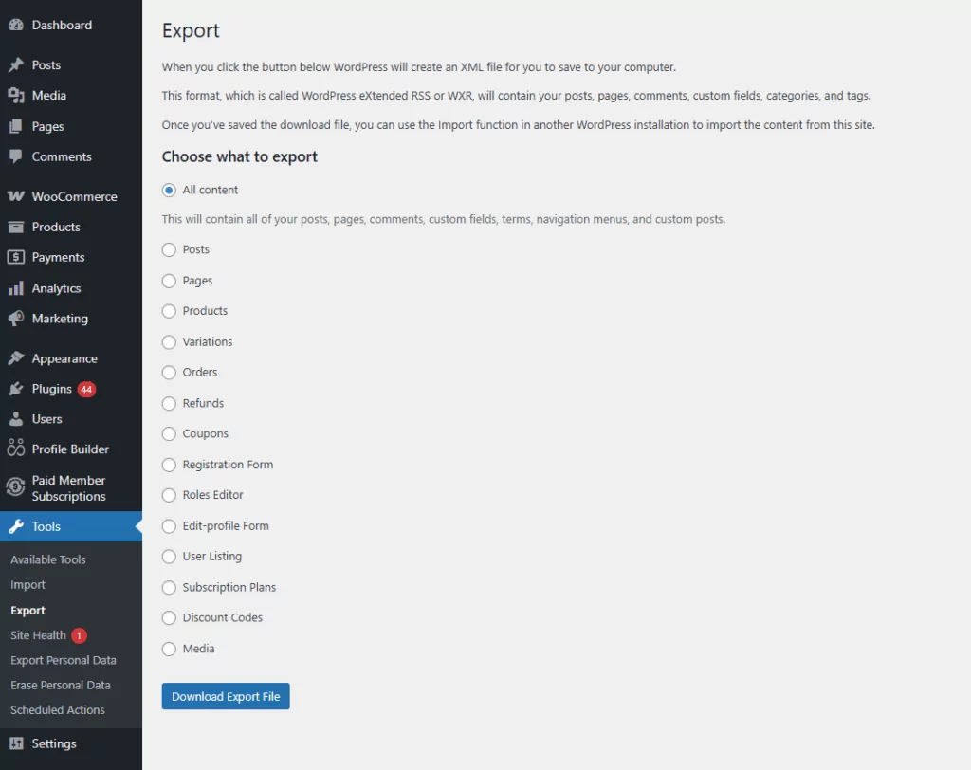The height and width of the screenshot is (770, 971).
Task: Expand the Settings menu in sidebar
Action: click(x=54, y=743)
